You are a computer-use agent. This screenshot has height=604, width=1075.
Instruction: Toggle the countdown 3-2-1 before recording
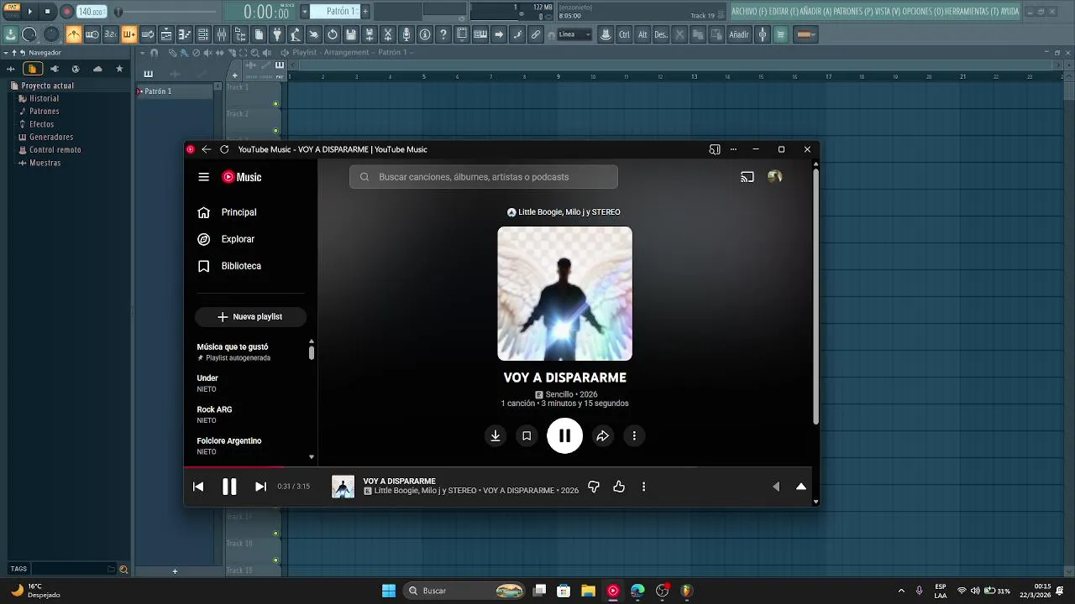click(111, 34)
